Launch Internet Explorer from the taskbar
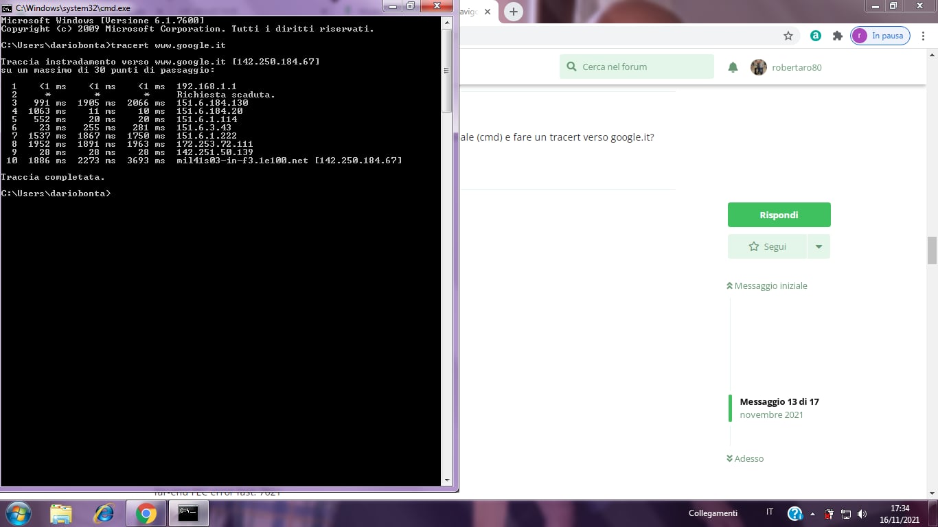The image size is (938, 527). 104,513
